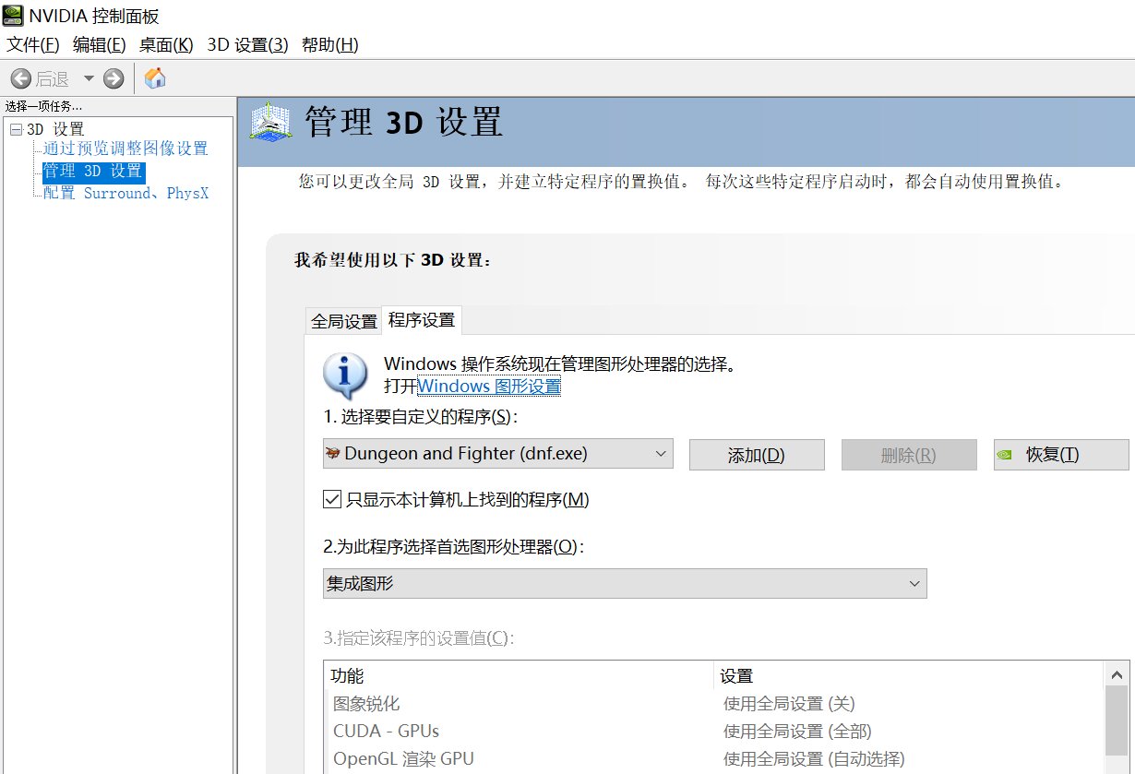Click the Back arrow icon
1135x774 pixels.
[20, 78]
